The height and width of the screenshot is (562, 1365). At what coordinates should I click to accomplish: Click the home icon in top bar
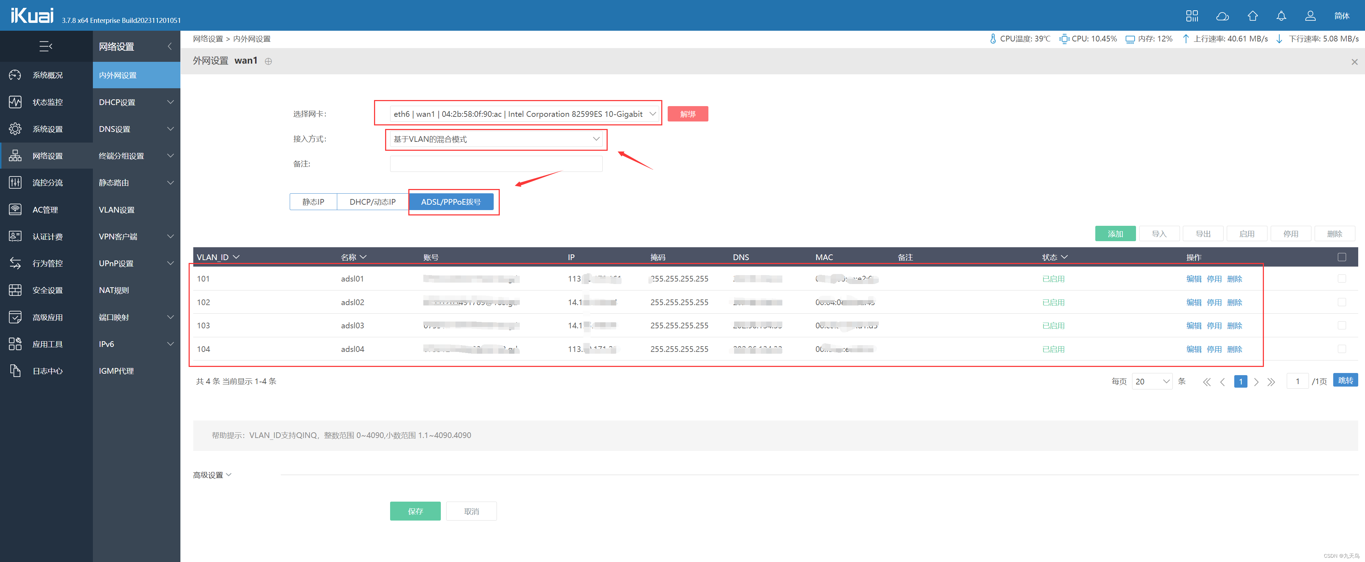(1252, 16)
